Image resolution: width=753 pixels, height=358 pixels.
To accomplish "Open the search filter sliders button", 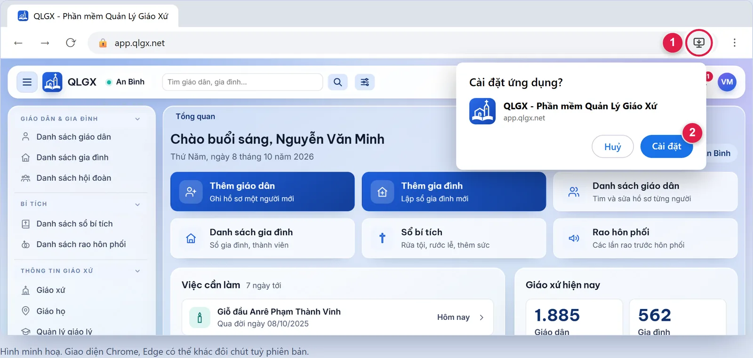I will 365,82.
